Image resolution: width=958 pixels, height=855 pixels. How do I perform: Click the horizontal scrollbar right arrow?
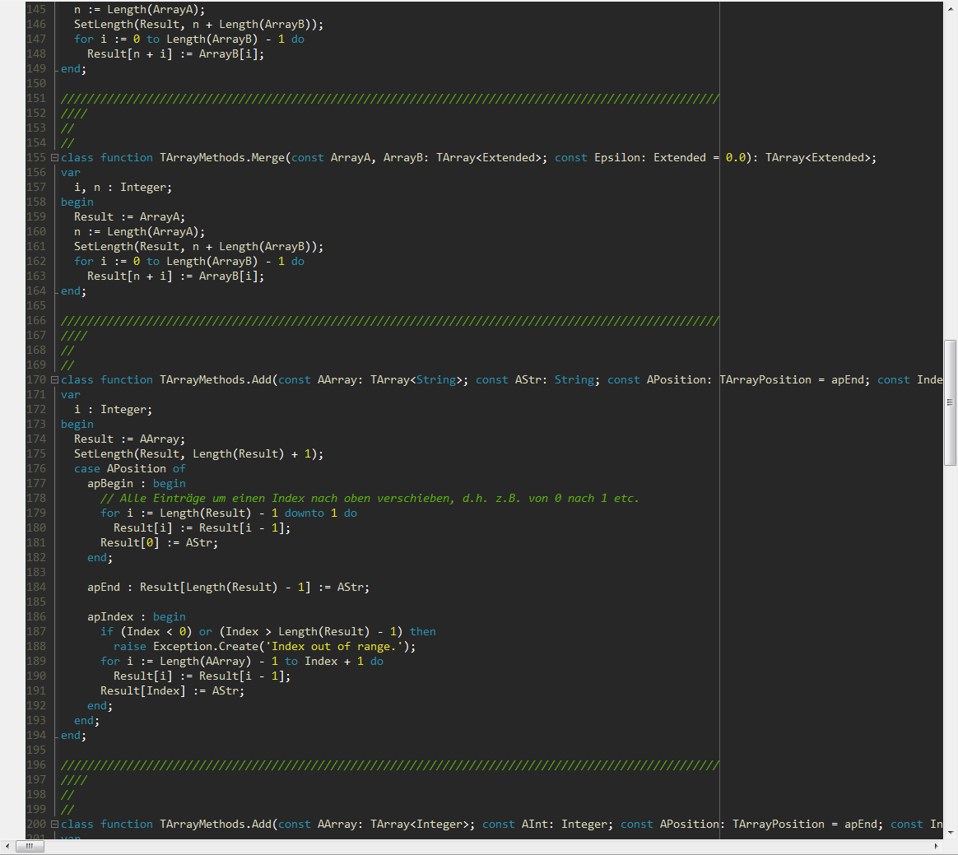coord(936,846)
